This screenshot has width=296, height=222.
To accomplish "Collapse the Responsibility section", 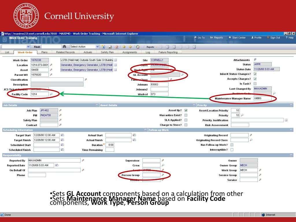I will coord(291,155).
